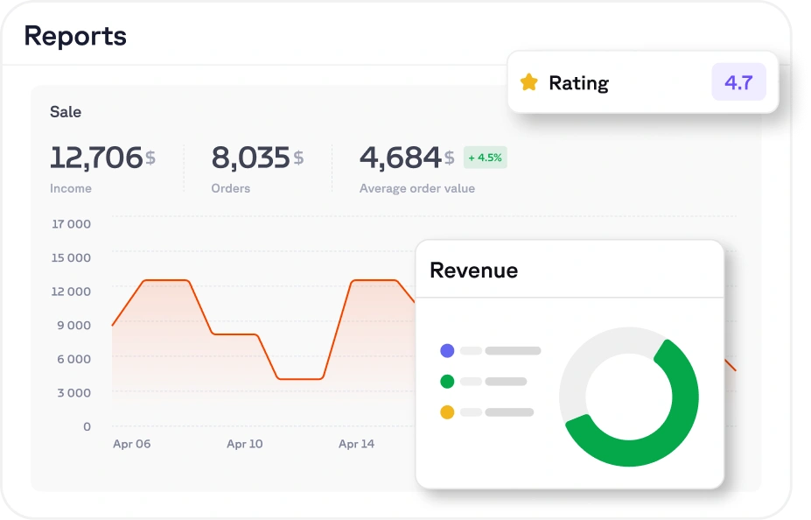Viewport: 811px width, 520px height.
Task: Click the 17 000 y-axis label
Action: pyautogui.click(x=72, y=224)
